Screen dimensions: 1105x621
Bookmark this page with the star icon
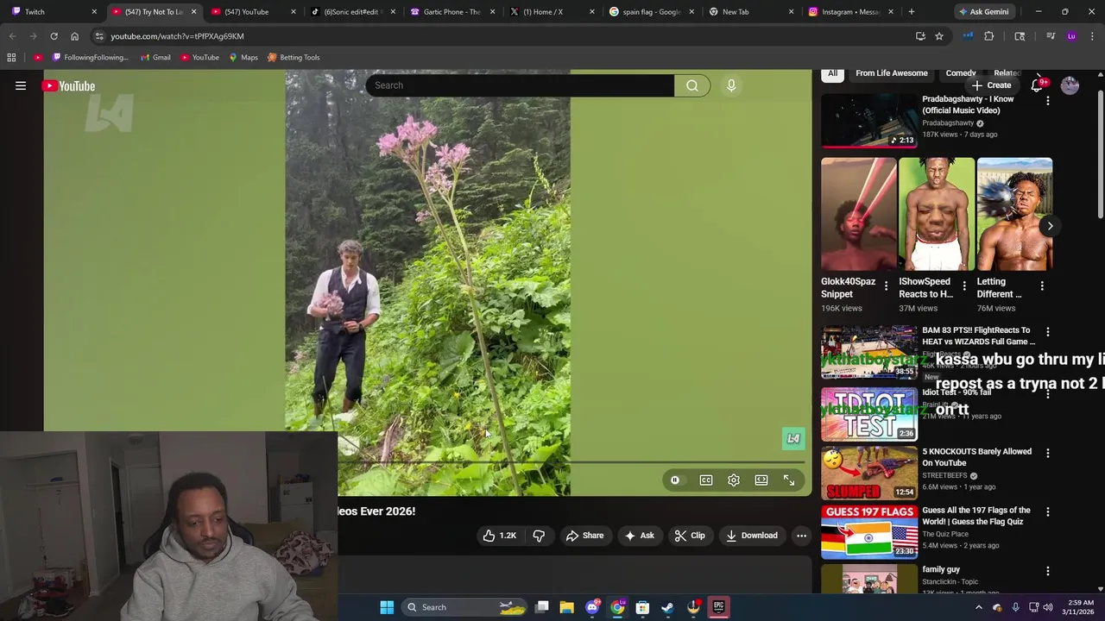point(939,36)
